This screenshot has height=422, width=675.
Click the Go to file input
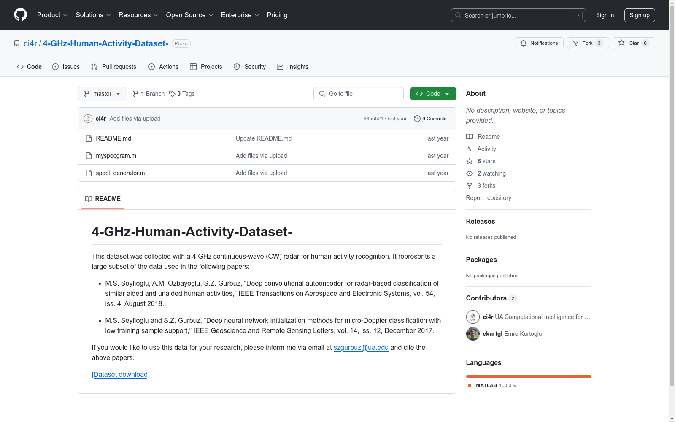(x=359, y=94)
